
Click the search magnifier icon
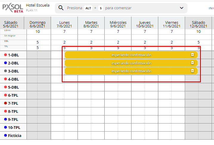pyautogui.click(x=61, y=8)
